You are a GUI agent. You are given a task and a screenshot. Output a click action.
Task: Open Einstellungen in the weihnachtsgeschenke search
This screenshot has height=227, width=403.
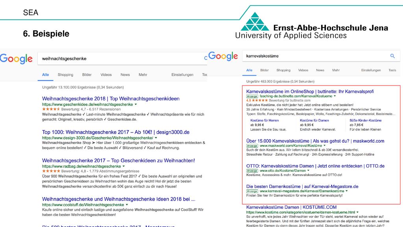pyautogui.click(x=183, y=74)
